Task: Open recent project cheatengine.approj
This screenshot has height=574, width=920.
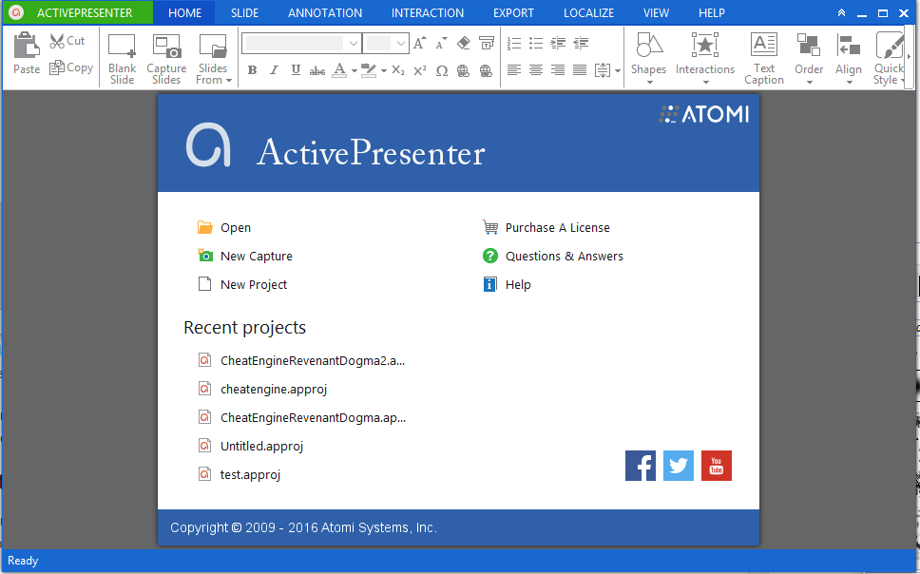Action: pos(262,389)
